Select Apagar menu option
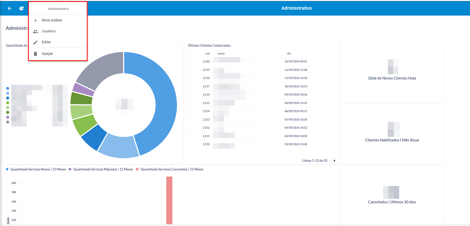 pos(58,54)
